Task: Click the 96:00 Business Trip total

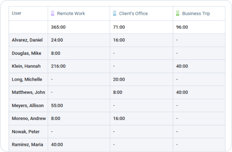Action: coord(182,27)
